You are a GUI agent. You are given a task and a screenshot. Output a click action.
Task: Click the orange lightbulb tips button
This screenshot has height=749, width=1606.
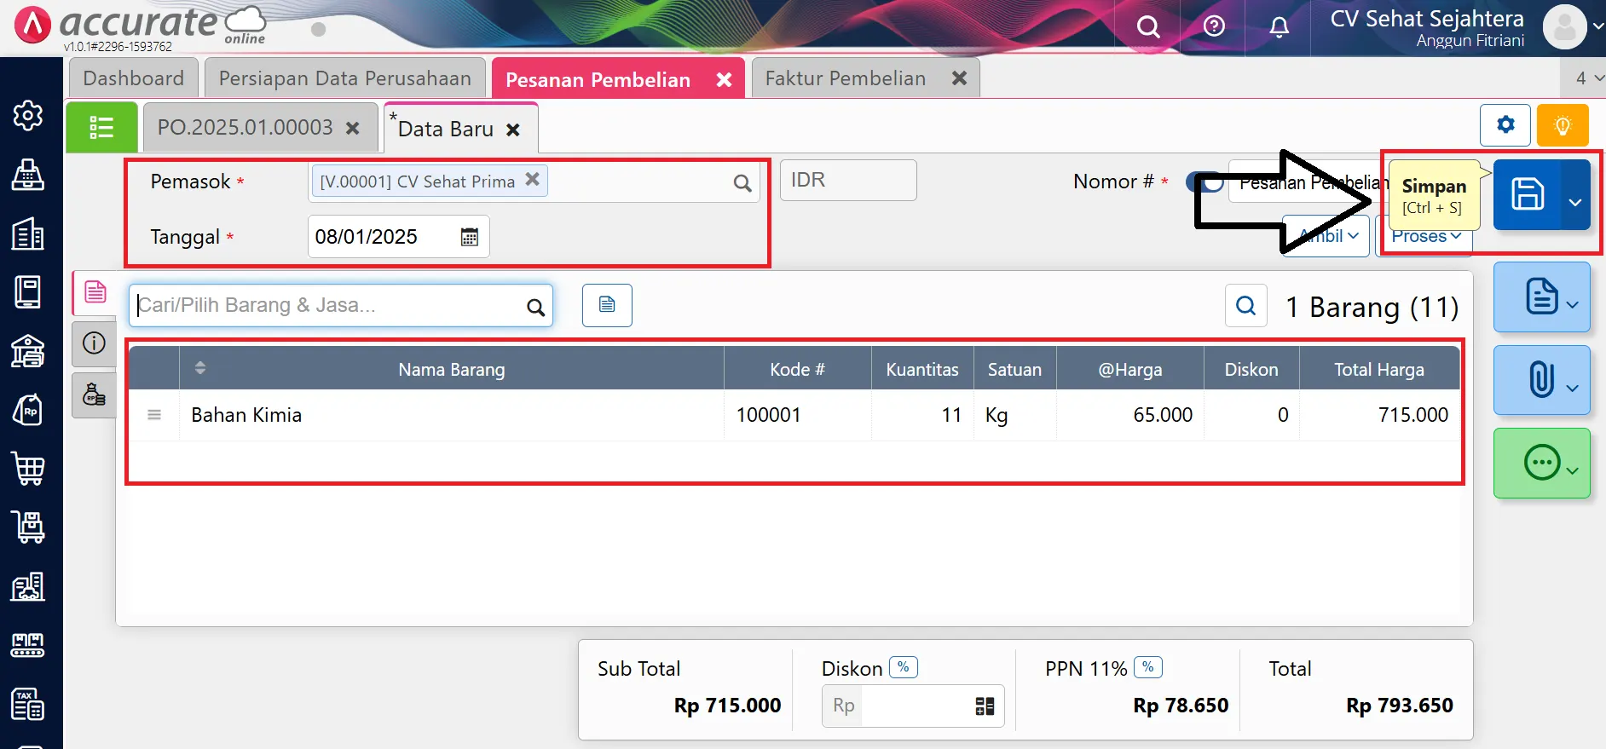(1563, 125)
